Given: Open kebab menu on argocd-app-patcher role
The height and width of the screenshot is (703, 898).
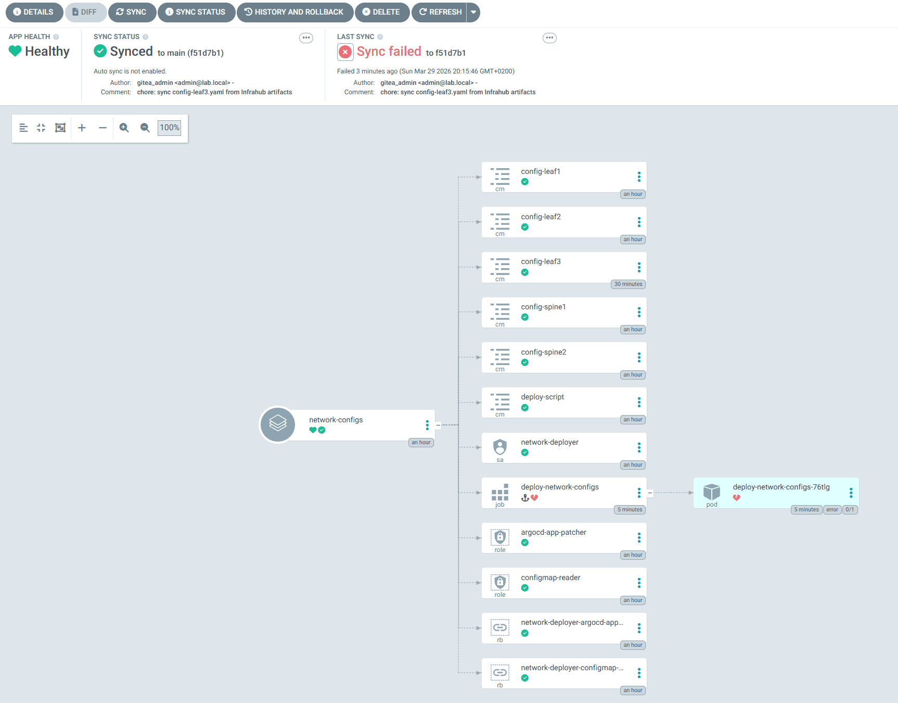Looking at the screenshot, I should coord(639,537).
